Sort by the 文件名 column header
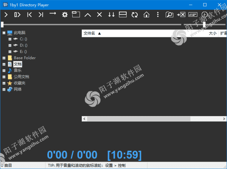This screenshot has height=169, width=227. click(89, 34)
